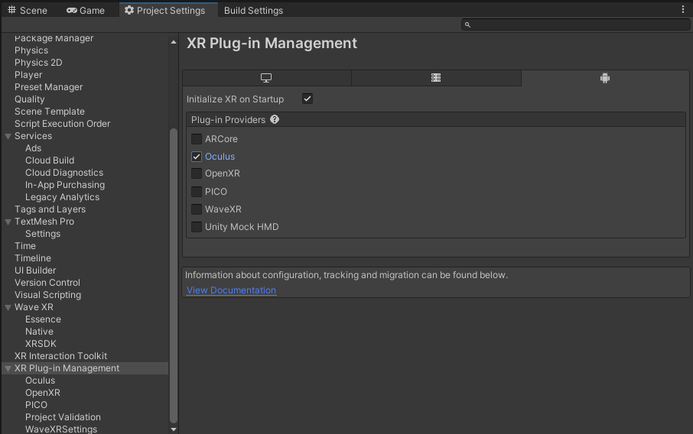Open PICO settings in the sidebar
This screenshot has width=693, height=434.
tap(36, 405)
